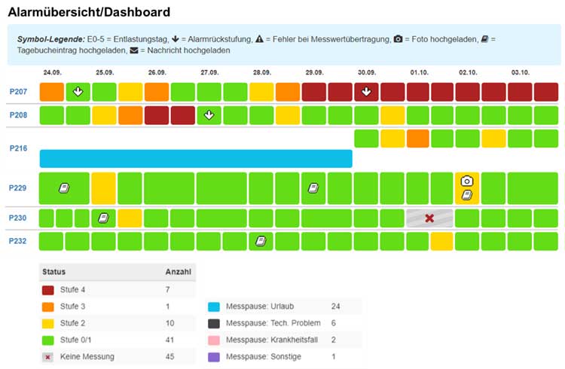Open the P229 diary entry on 29.09.
565x369 pixels.
[x=313, y=188]
